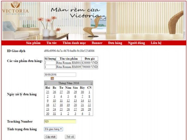
Task: Click the Số lượng column header
Action: click(x=50, y=59)
